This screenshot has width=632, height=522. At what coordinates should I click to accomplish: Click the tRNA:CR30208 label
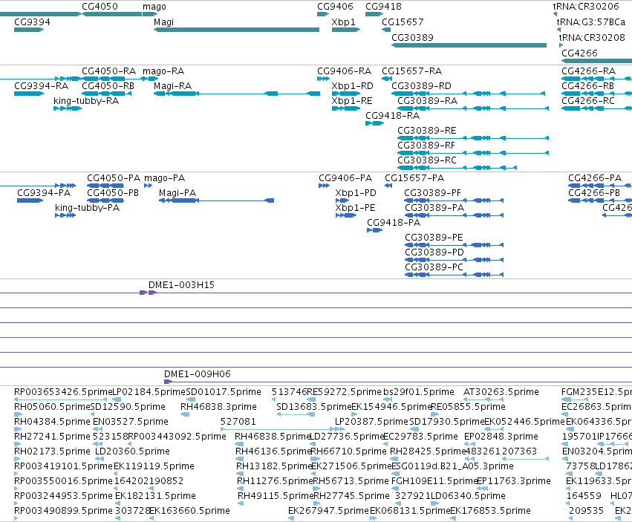592,37
